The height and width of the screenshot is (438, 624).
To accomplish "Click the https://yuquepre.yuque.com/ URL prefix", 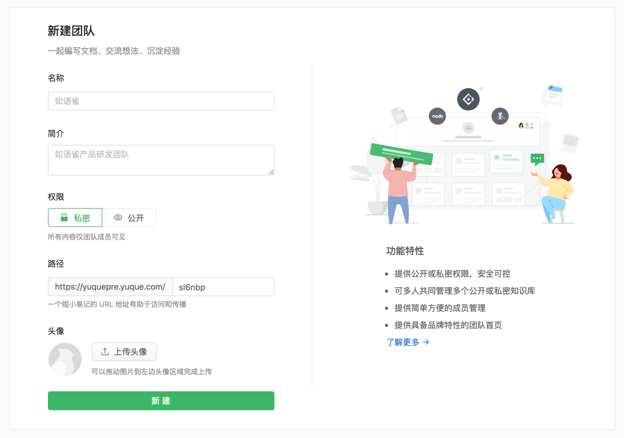I will coord(110,287).
